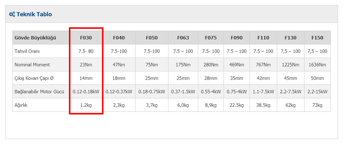The width and height of the screenshot is (343, 144).
Task: Select the 22.5kg weight under F090
Action: (237, 105)
